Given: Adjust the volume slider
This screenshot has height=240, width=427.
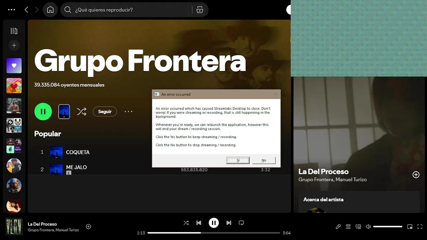Looking at the screenshot, I should (388, 227).
